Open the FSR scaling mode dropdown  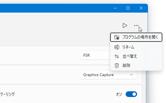coord(95,55)
